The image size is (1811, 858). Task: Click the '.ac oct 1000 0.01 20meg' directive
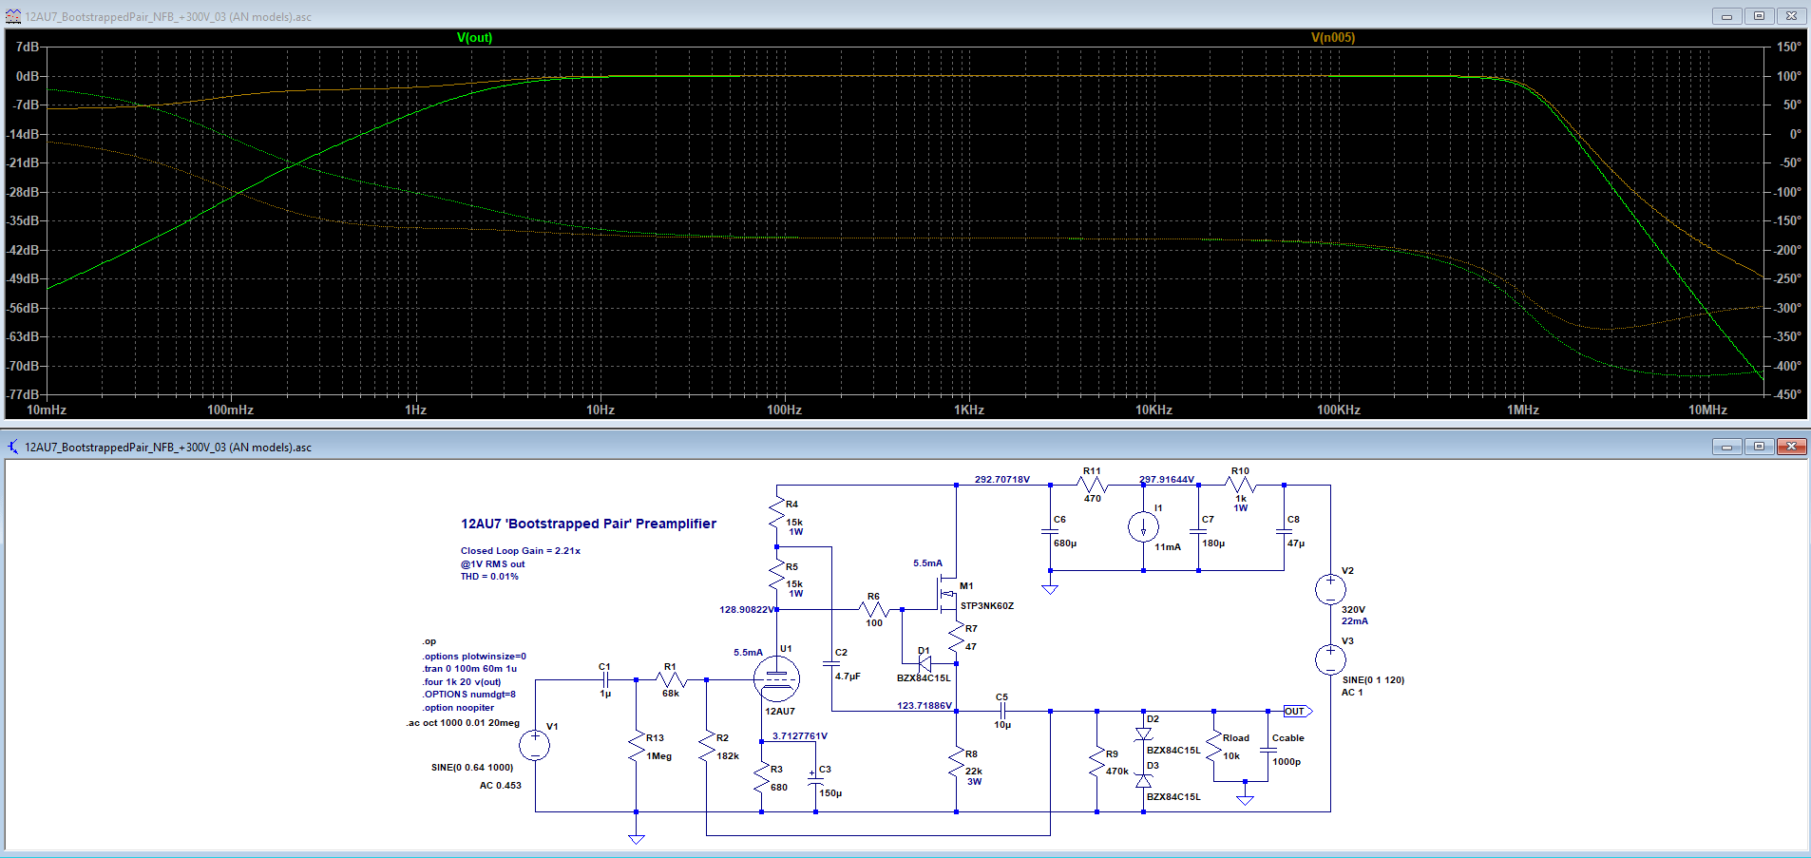[463, 723]
